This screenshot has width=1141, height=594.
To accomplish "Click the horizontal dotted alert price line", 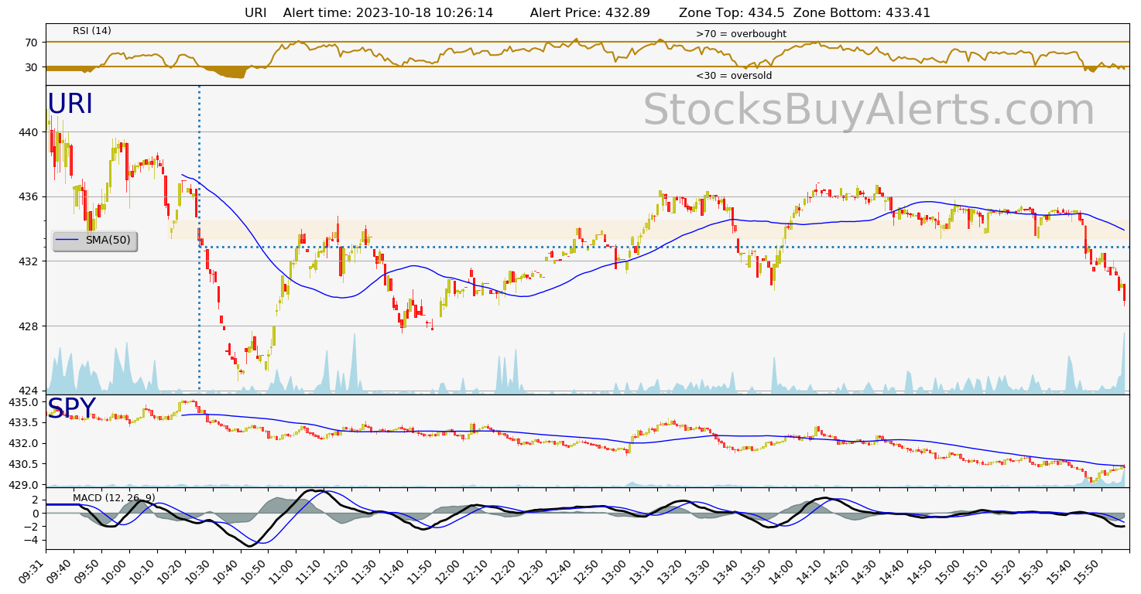I will click(664, 247).
